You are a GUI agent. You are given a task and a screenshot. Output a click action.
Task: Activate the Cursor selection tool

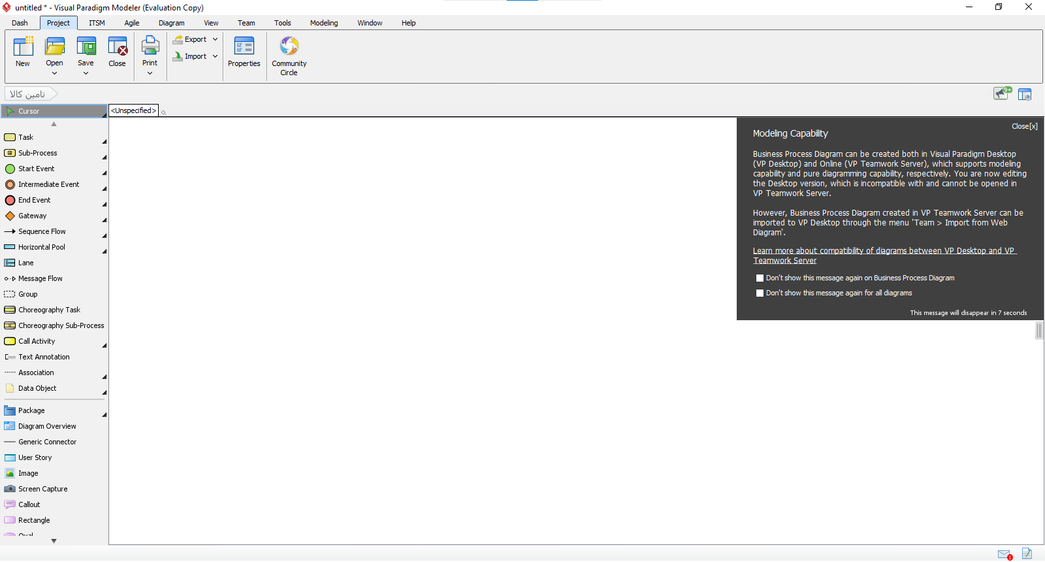point(54,111)
